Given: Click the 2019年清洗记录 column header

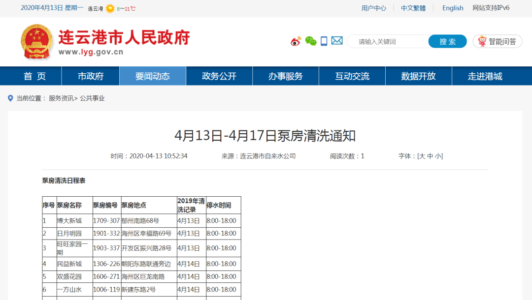Looking at the screenshot, I should (191, 205).
